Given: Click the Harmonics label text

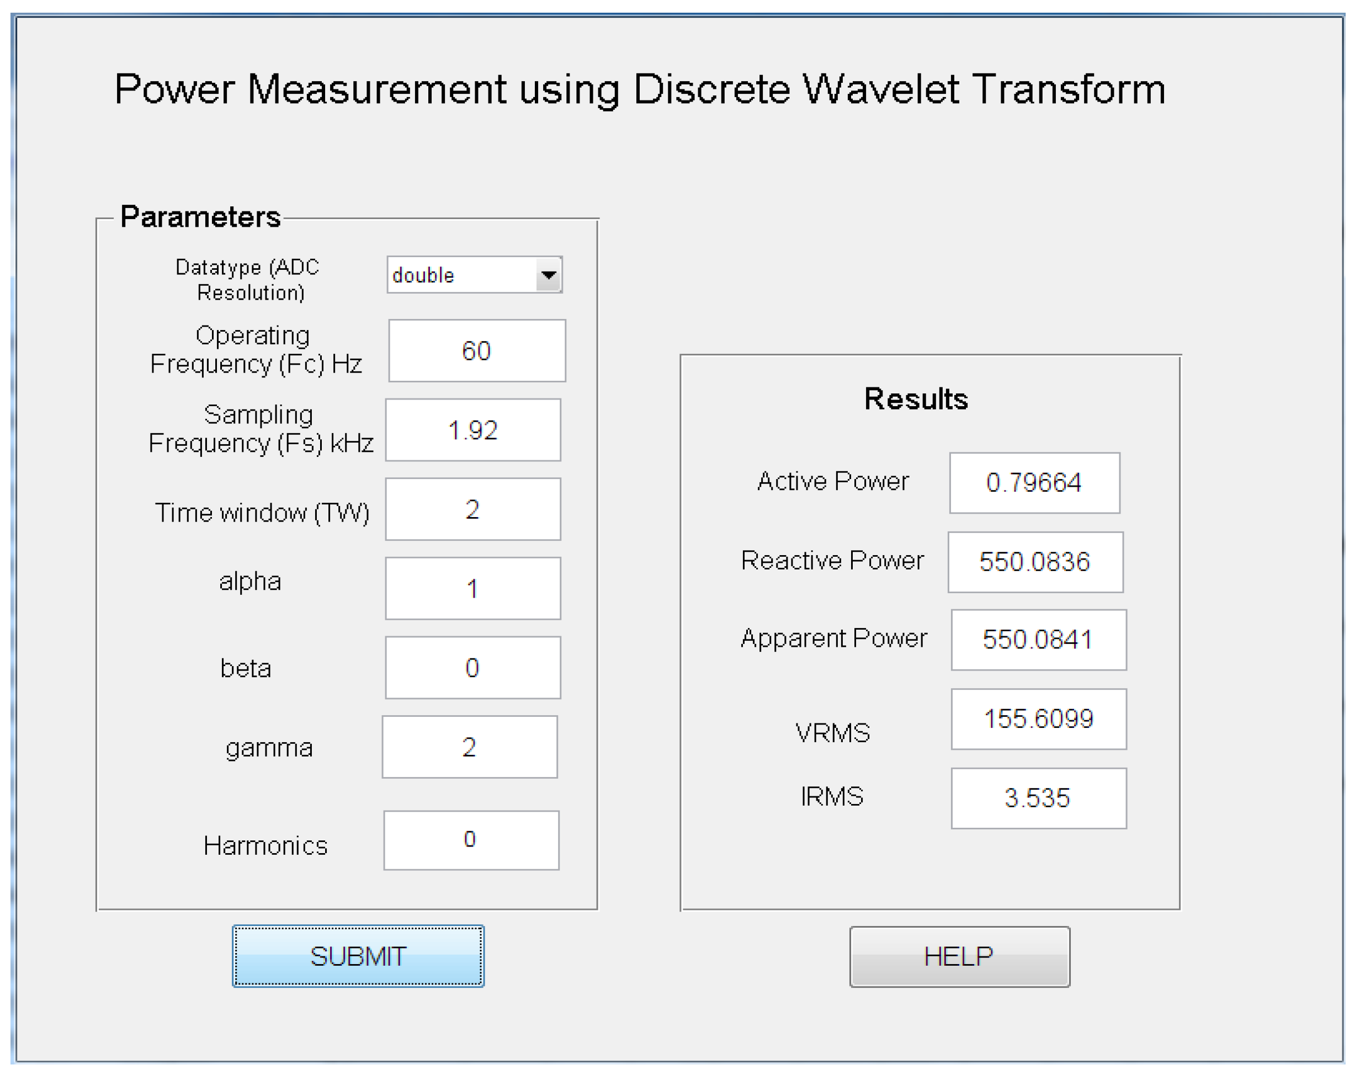Looking at the screenshot, I should (265, 846).
